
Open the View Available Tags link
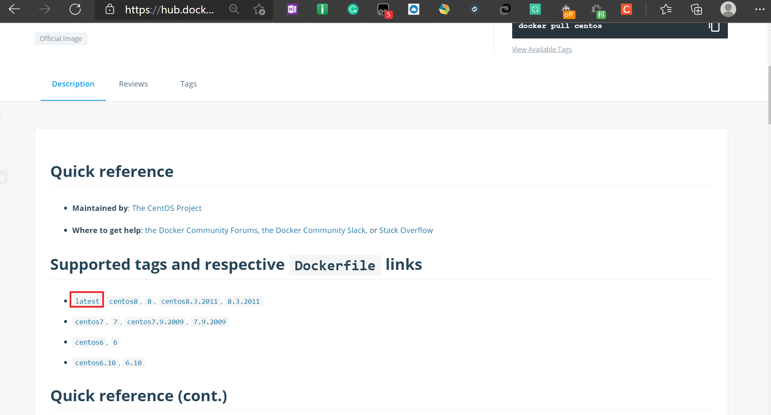[x=542, y=49]
